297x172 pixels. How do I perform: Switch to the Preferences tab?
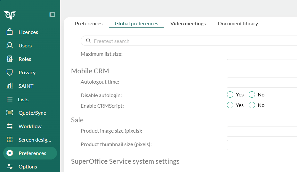click(89, 23)
